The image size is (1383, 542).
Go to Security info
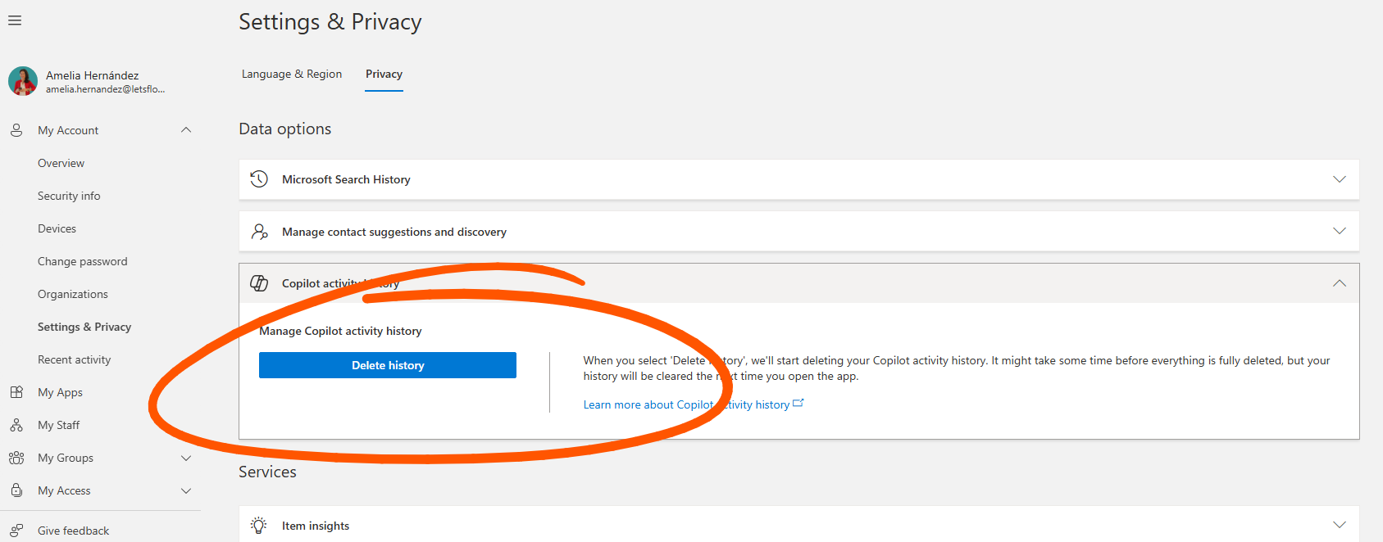pos(69,196)
